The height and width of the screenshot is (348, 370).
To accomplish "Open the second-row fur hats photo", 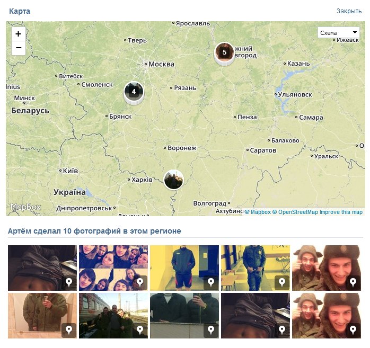I will coord(327,316).
